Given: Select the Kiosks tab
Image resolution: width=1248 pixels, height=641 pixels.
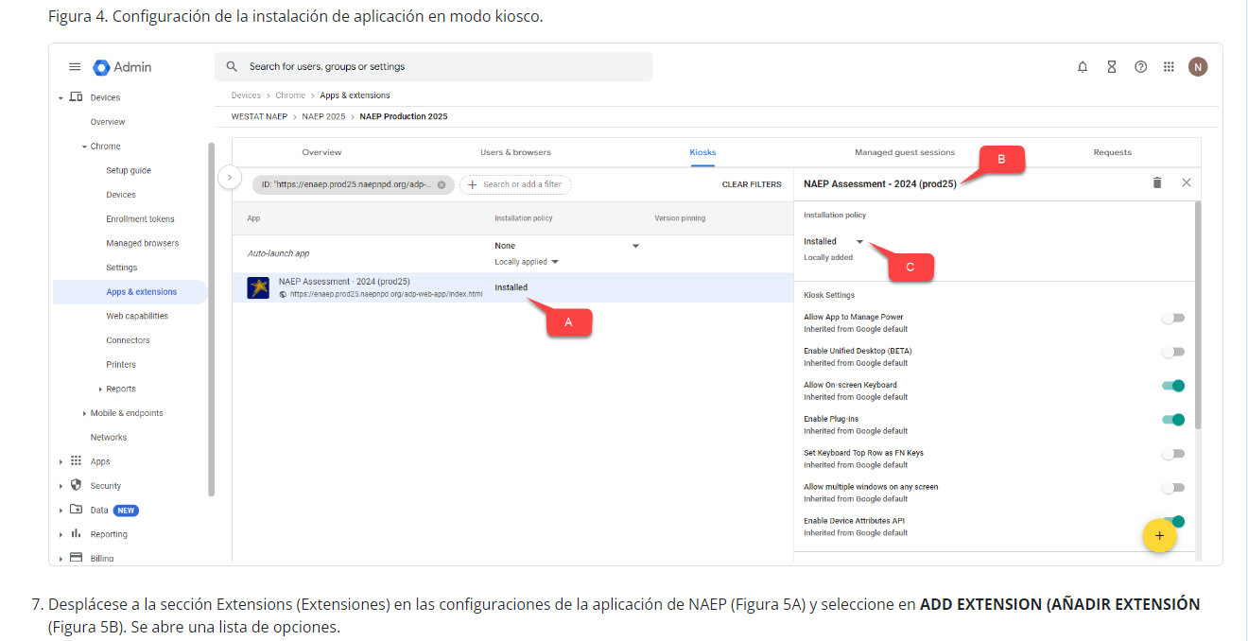Looking at the screenshot, I should coord(702,152).
